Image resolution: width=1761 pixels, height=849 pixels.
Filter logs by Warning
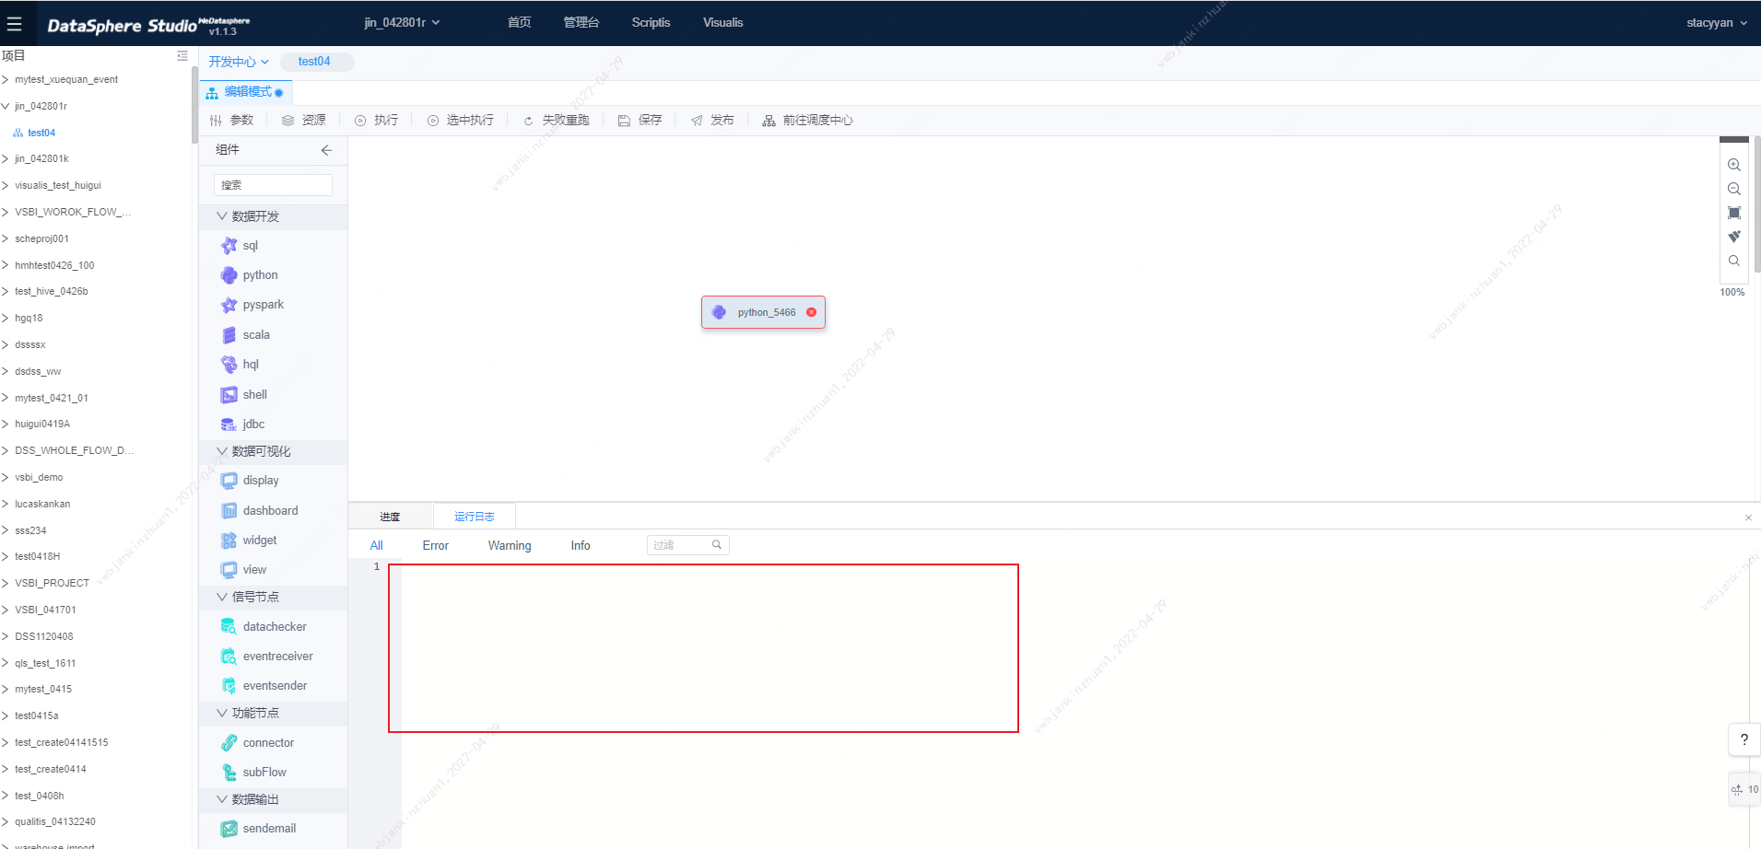click(510, 546)
